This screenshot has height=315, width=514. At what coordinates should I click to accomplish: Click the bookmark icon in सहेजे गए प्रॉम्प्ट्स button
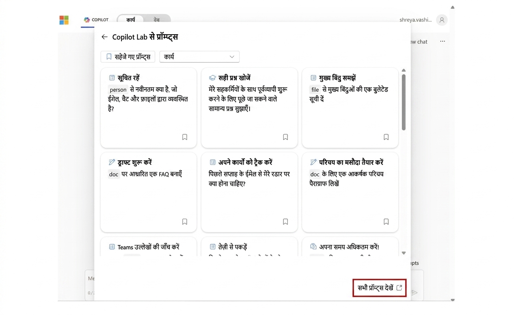coord(109,57)
